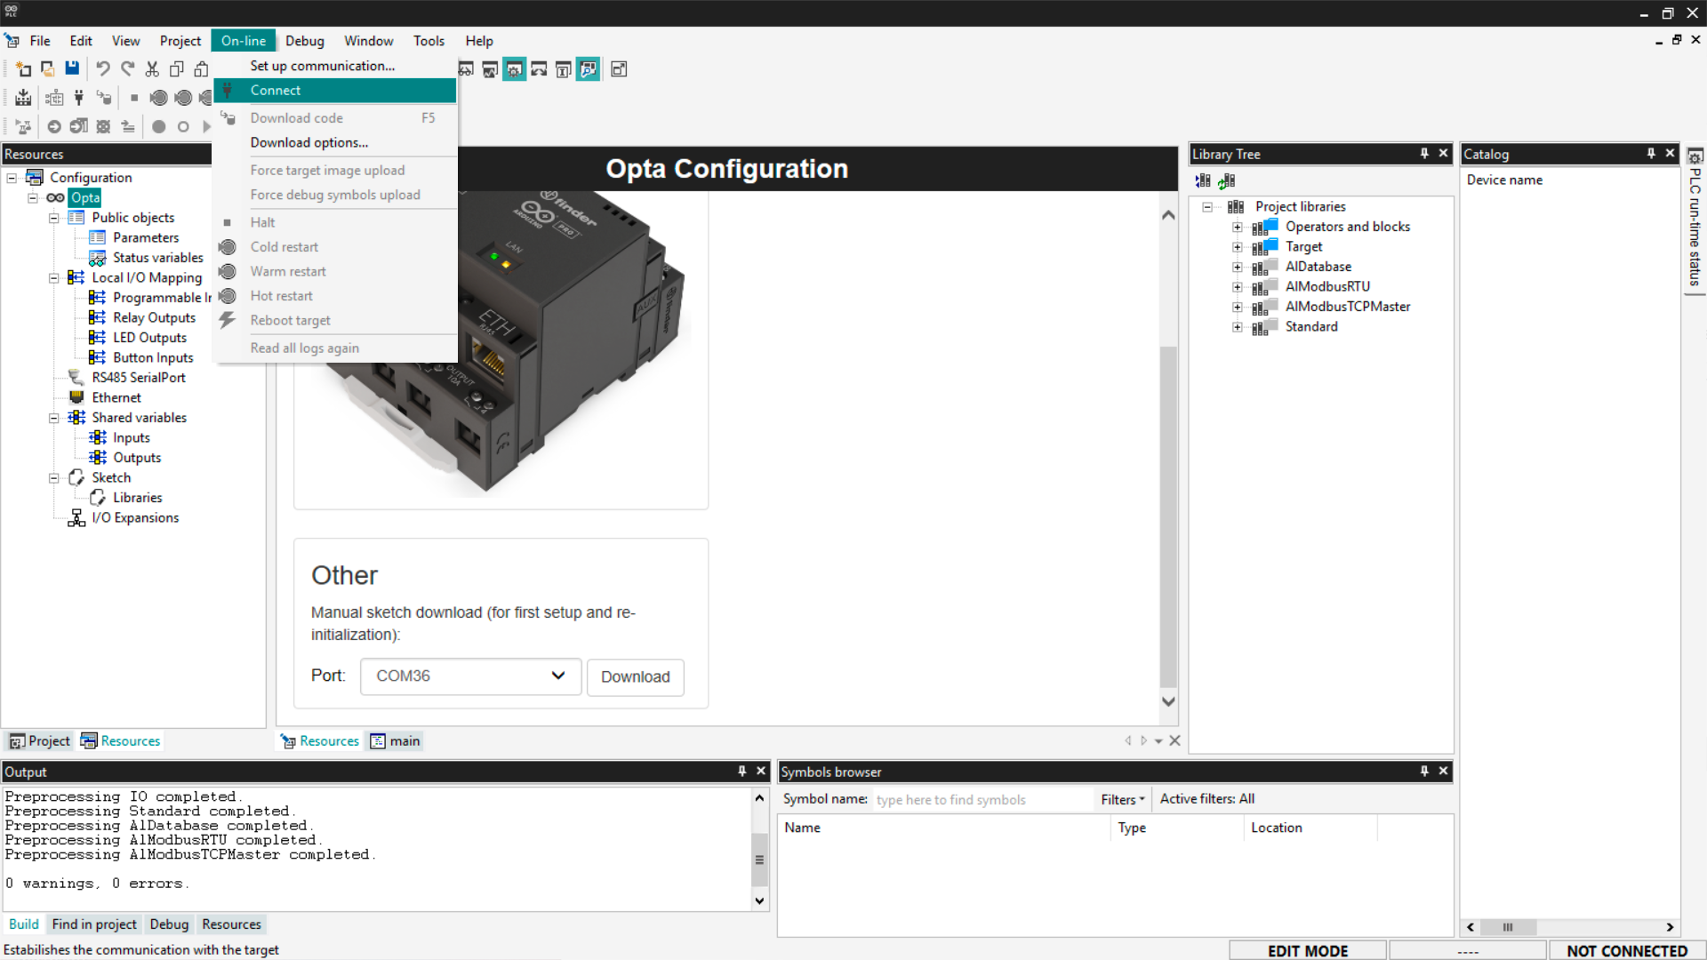Screen dimensions: 1707x960
Task: Click the Undo toolbar icon
Action: pyautogui.click(x=103, y=69)
